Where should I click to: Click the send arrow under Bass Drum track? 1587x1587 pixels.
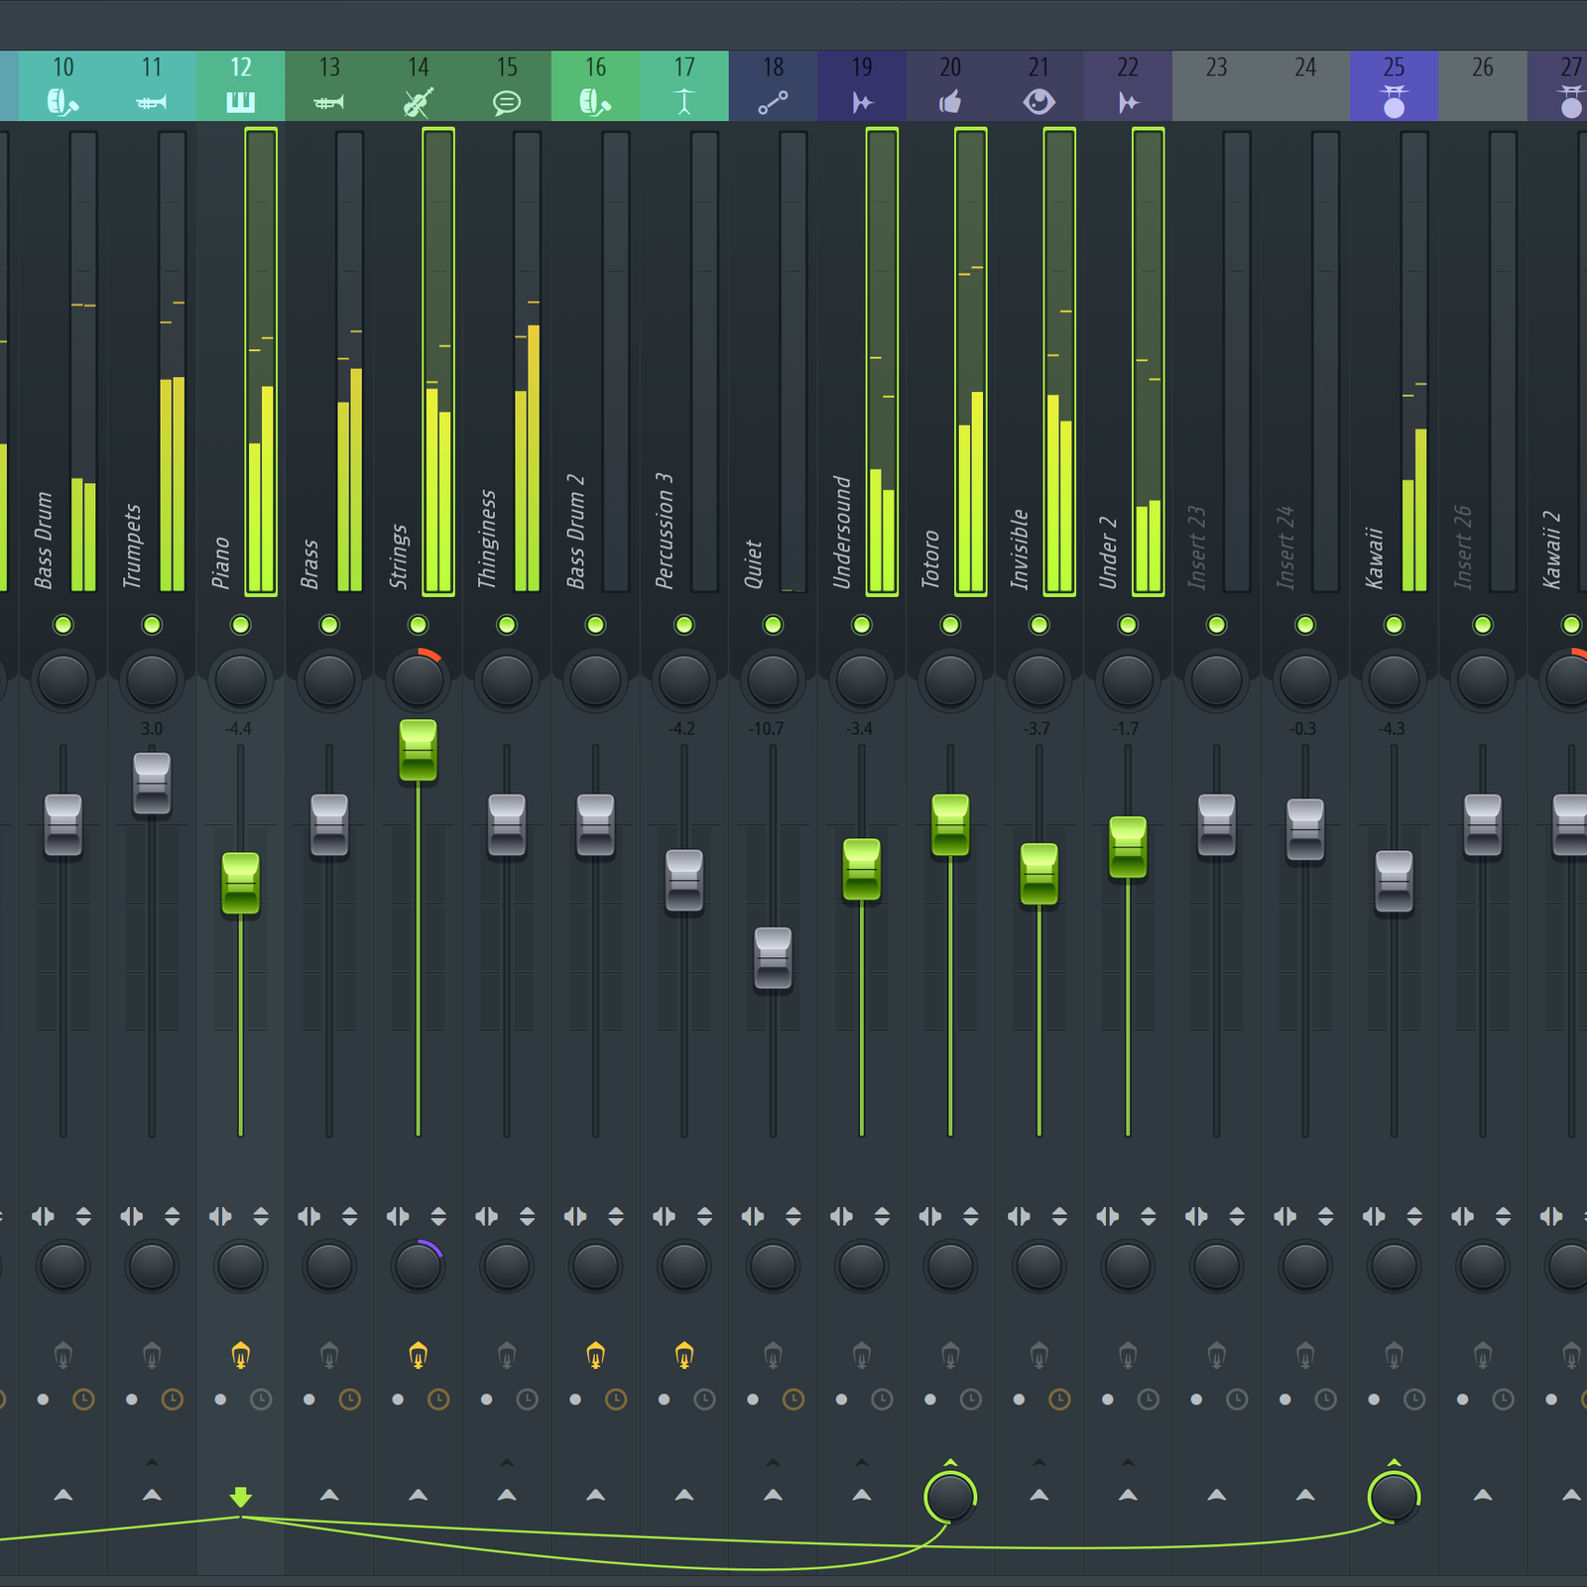tap(62, 1495)
